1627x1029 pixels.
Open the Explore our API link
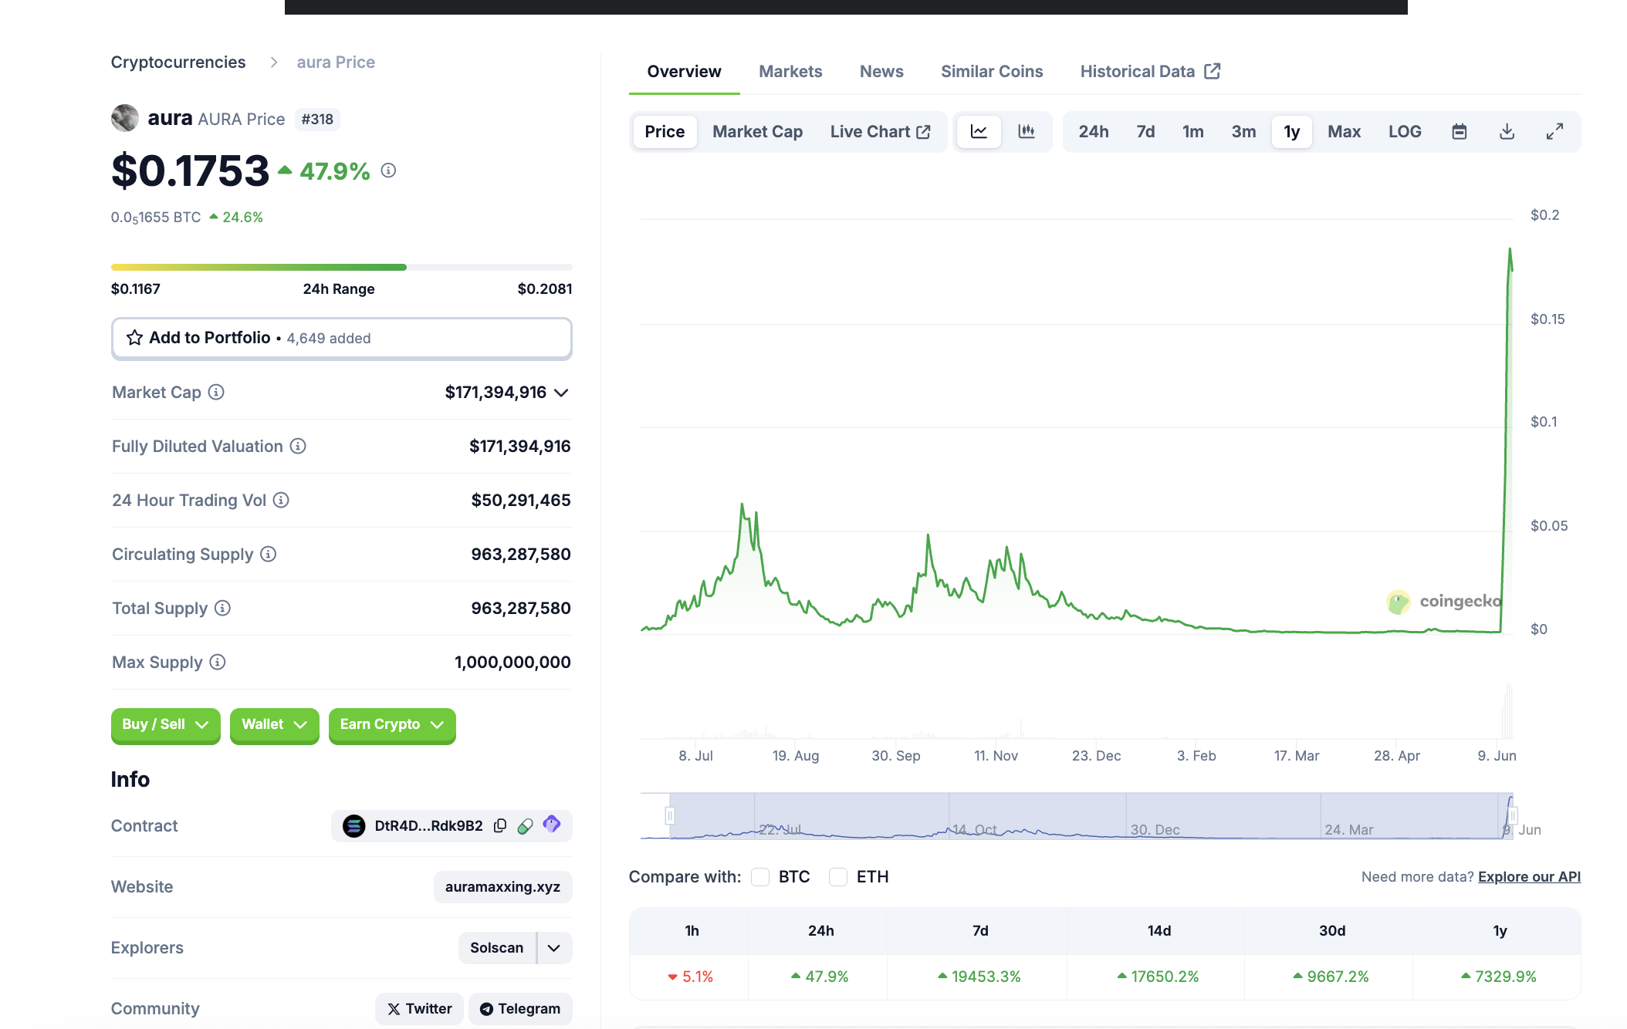coord(1528,877)
